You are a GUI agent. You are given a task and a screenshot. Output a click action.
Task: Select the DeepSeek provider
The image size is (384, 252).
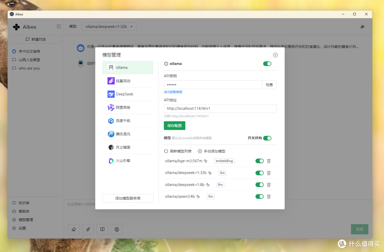pyautogui.click(x=128, y=94)
